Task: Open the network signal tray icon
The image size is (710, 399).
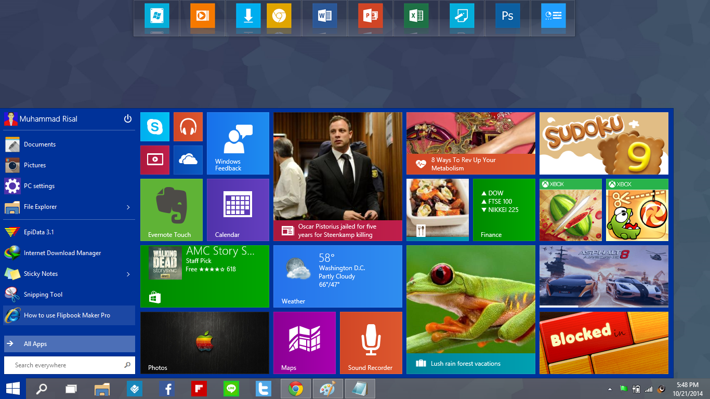Action: coord(649,389)
